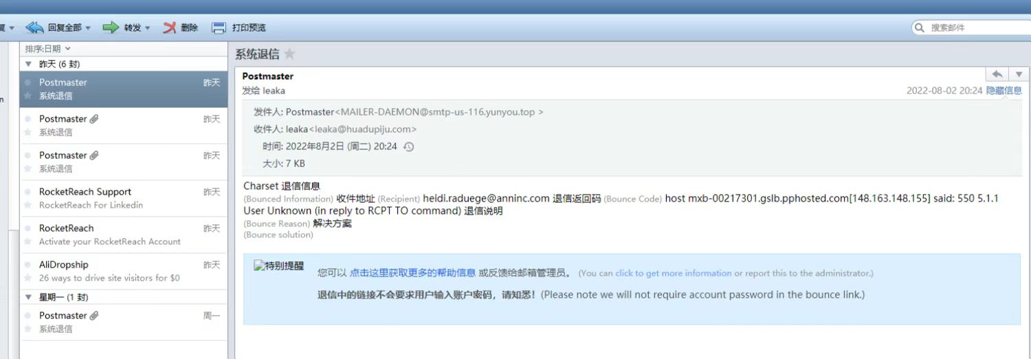The height and width of the screenshot is (359, 1031).
Task: Click 点击这里获取更多的帮助信息 link
Action: [412, 273]
